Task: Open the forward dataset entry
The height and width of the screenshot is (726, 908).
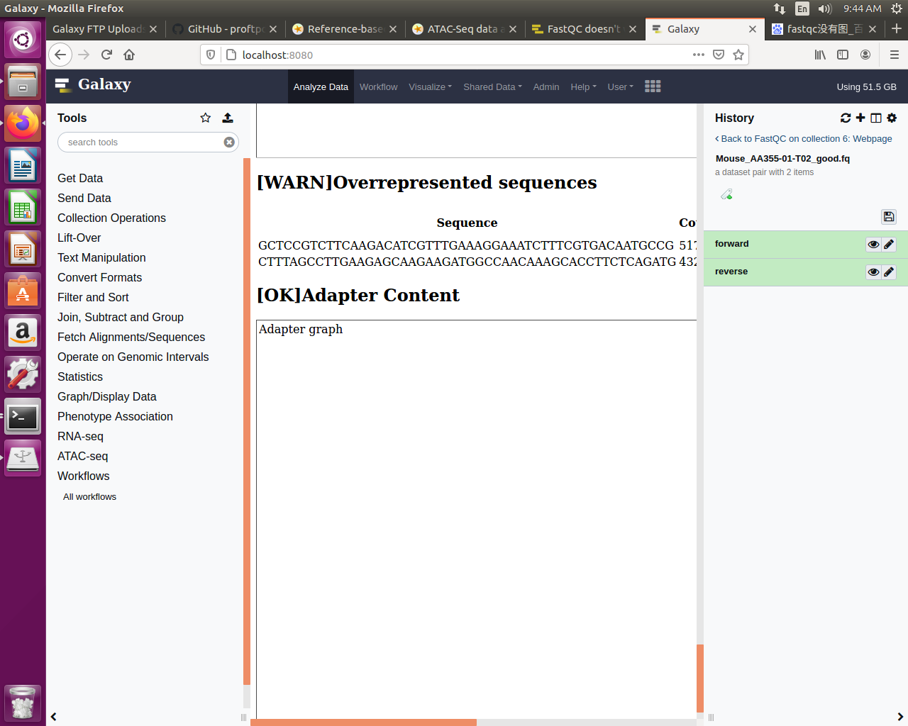Action: tap(732, 244)
